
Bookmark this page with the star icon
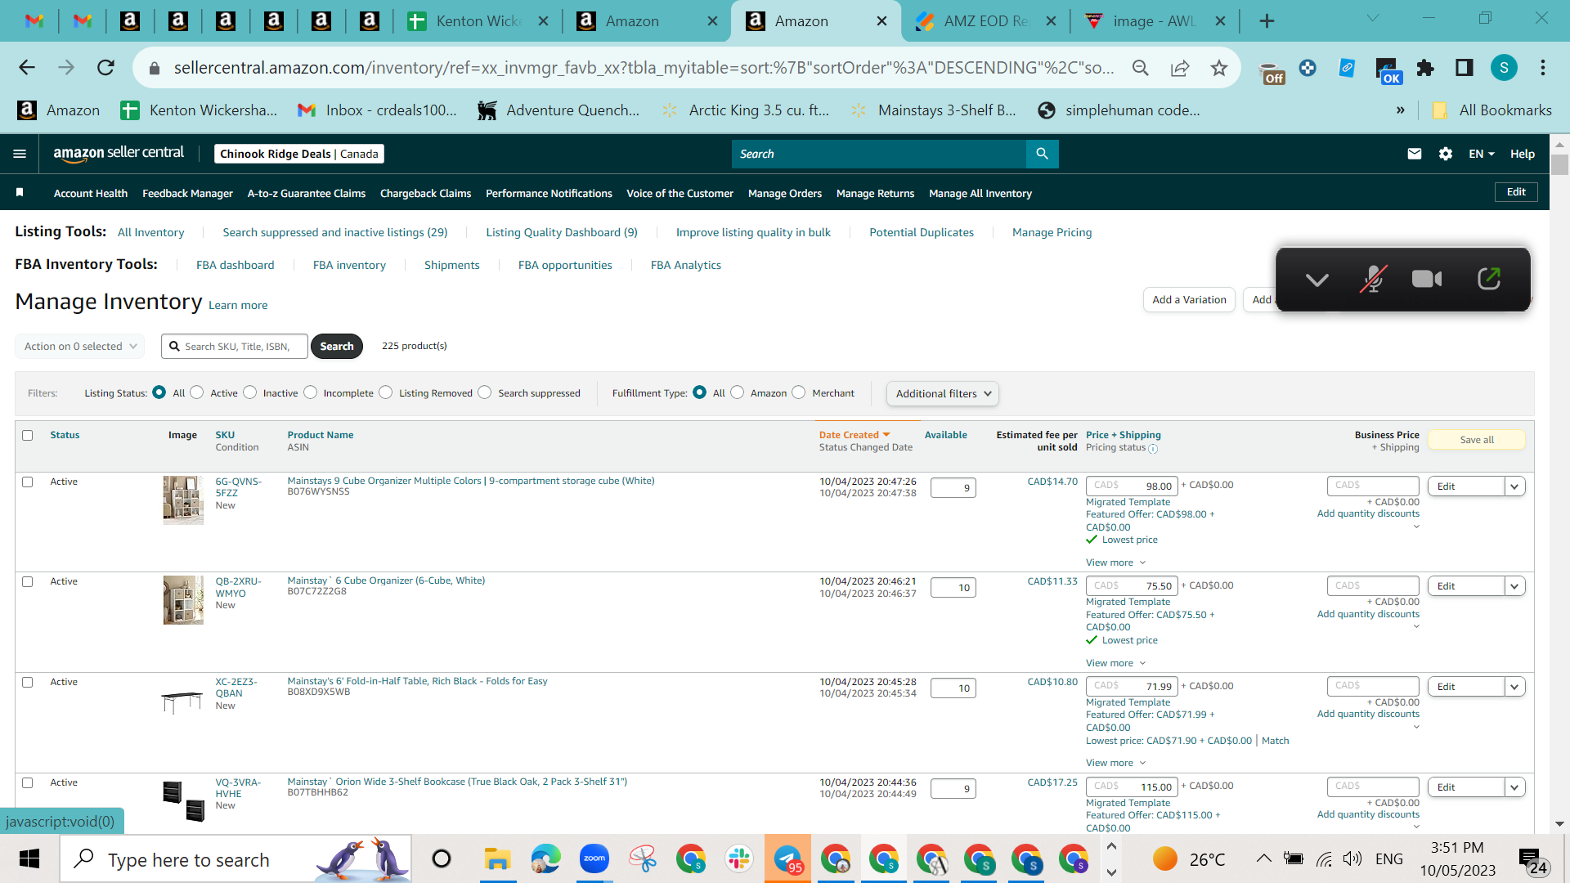pos(1219,68)
